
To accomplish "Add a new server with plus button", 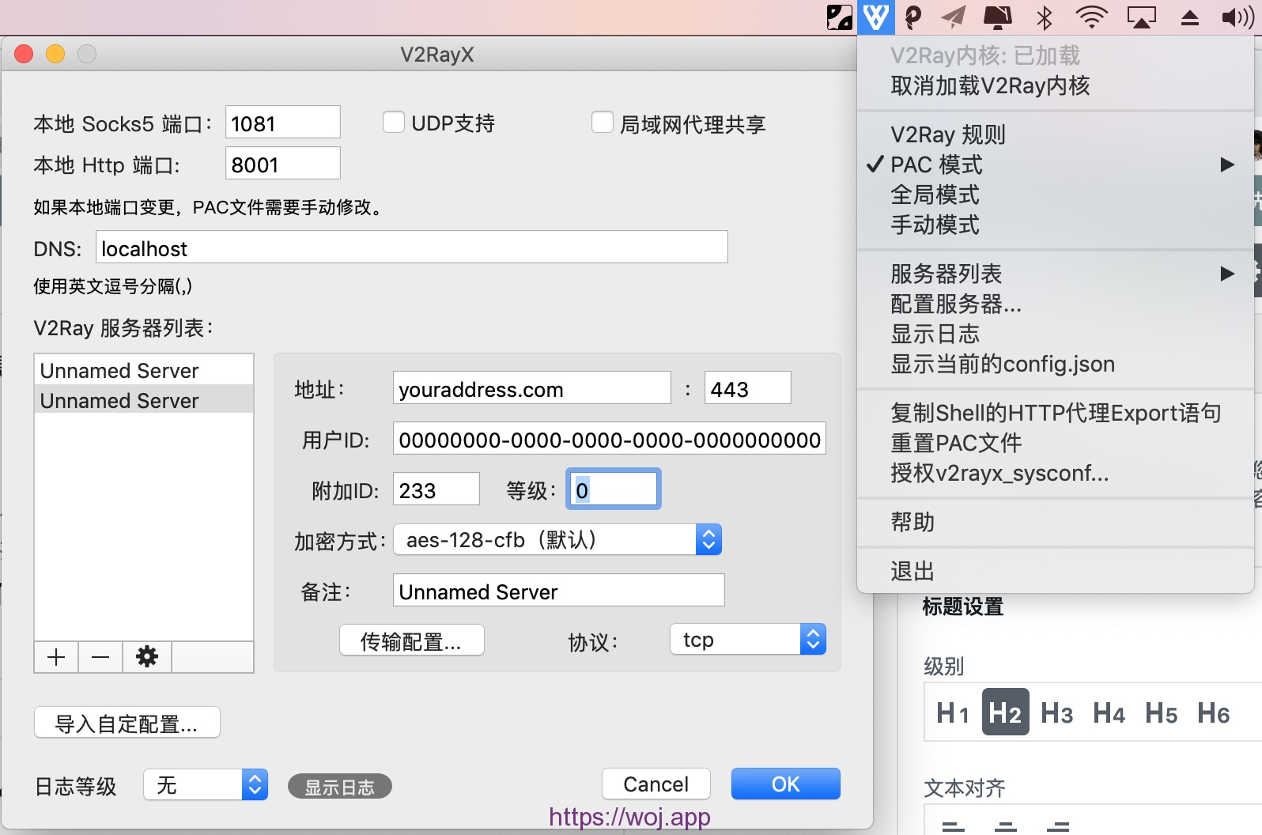I will click(x=56, y=657).
